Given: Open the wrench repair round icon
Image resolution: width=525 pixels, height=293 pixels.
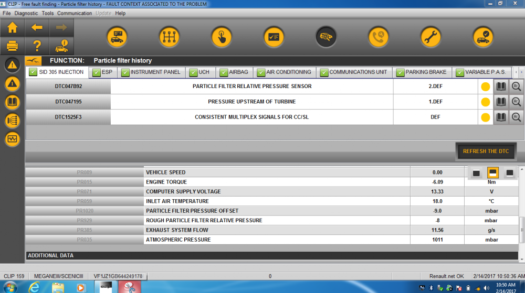Looking at the screenshot, I should pos(430,37).
